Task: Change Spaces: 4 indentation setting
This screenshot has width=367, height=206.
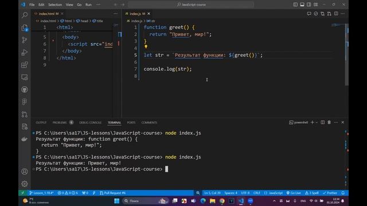Action: tap(231, 193)
